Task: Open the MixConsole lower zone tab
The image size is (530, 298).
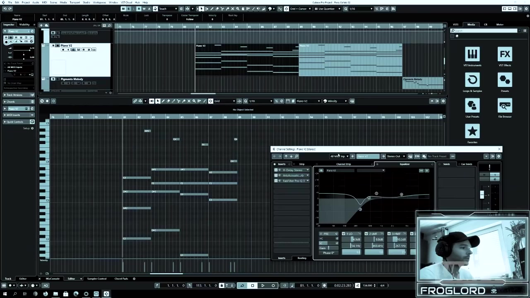Action: coord(53,279)
